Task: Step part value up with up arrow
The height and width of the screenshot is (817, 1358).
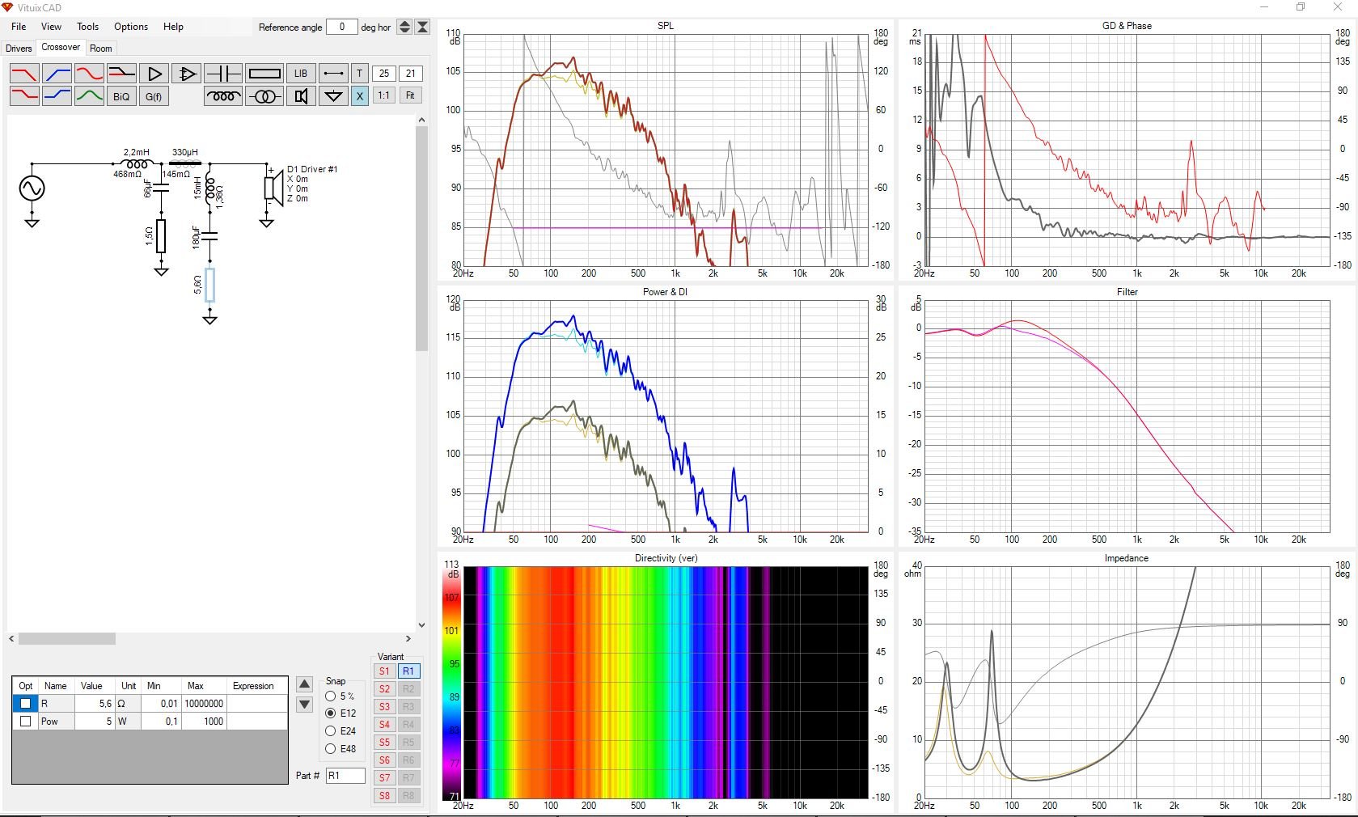Action: pyautogui.click(x=305, y=684)
